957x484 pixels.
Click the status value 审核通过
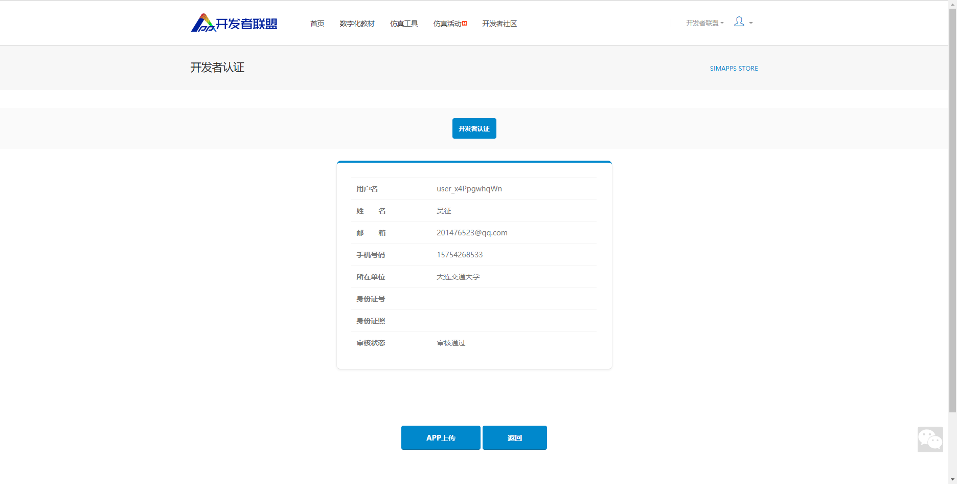(x=451, y=343)
